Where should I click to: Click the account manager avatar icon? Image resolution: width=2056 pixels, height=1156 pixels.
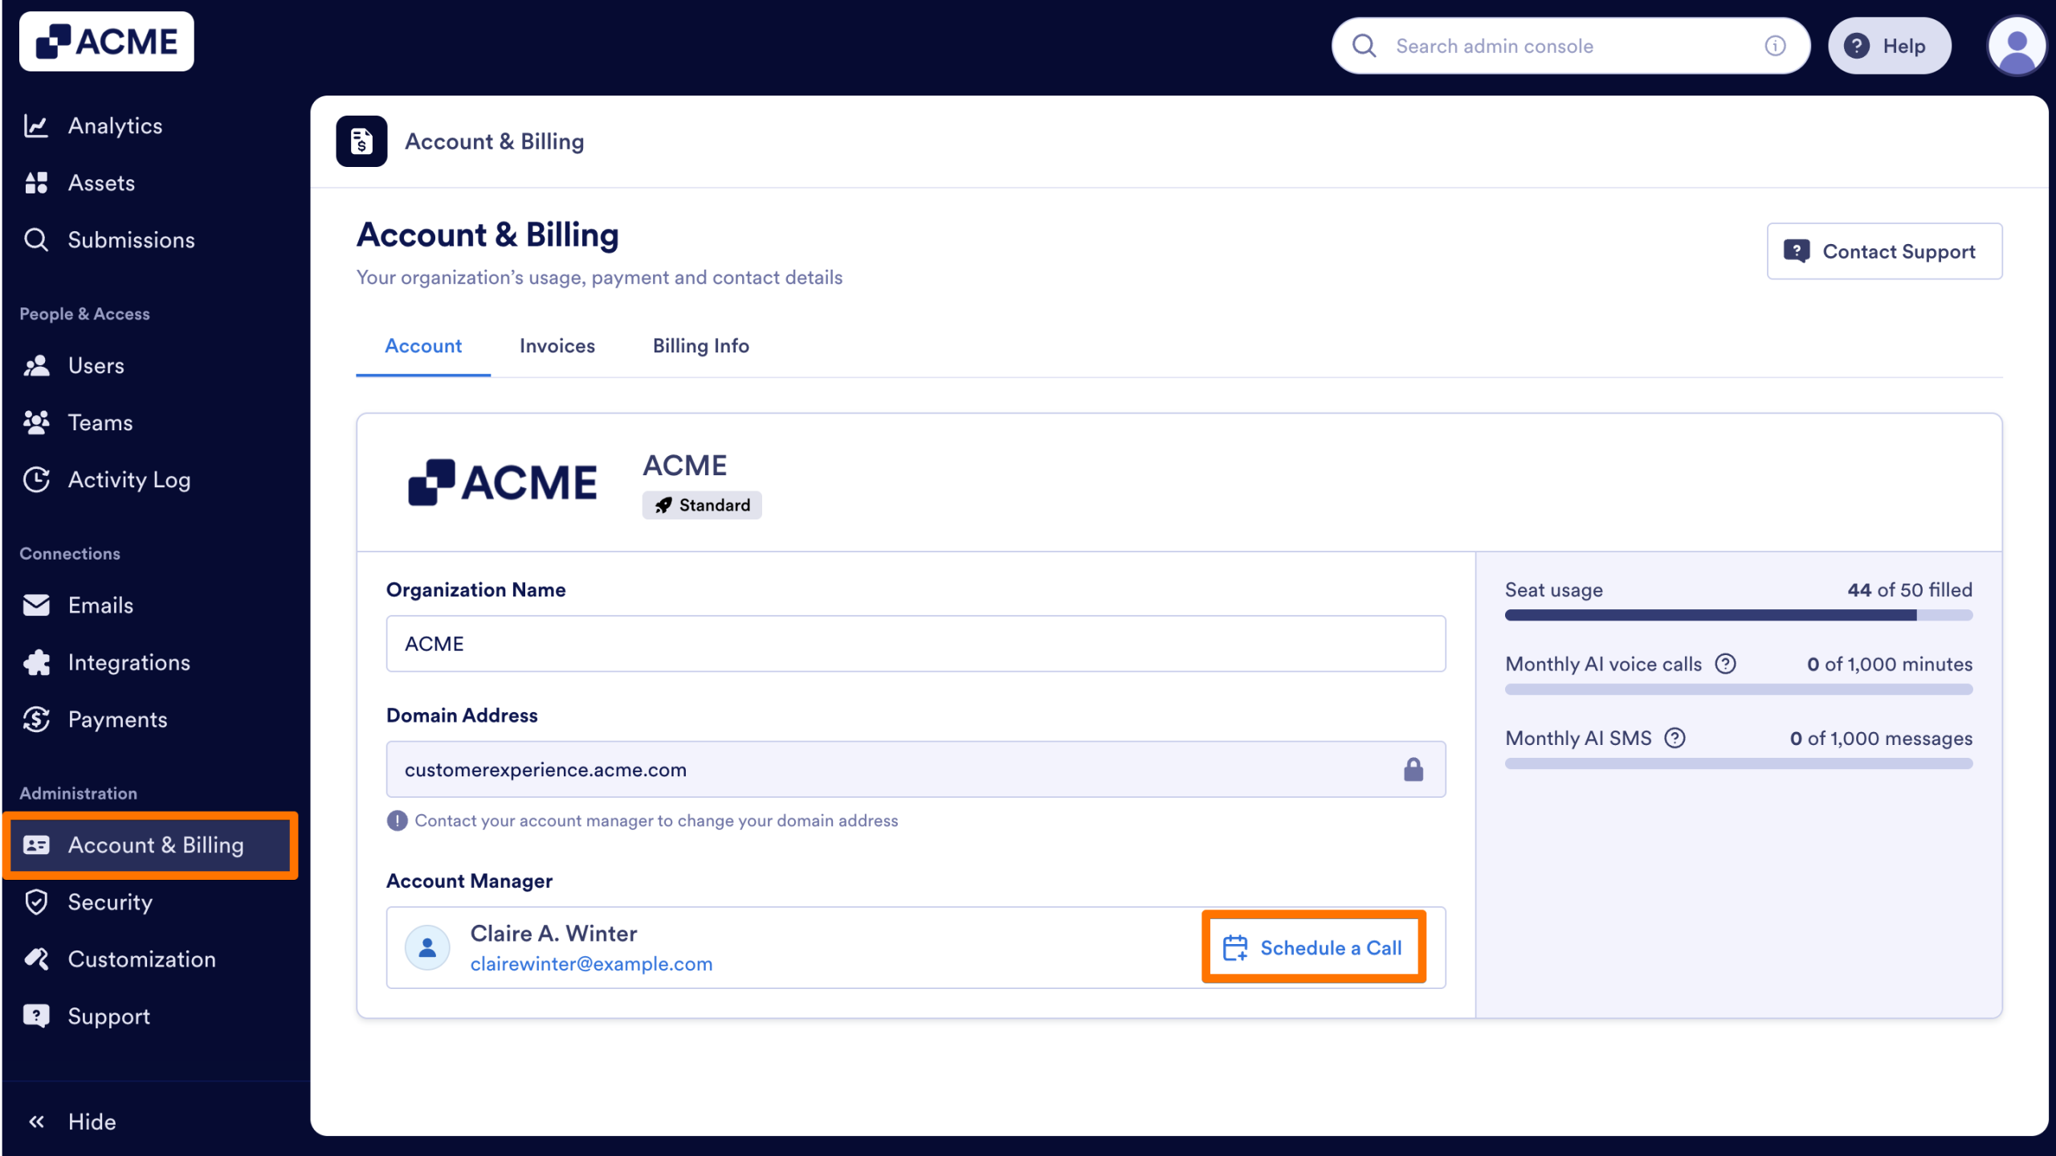(427, 948)
